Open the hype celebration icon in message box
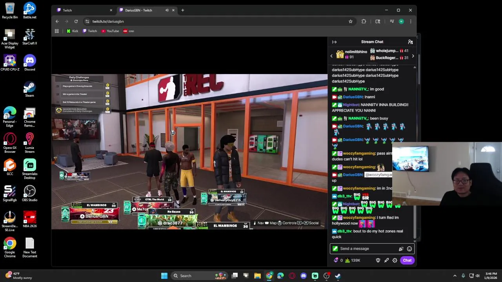The width and height of the screenshot is (502, 282). coord(401,249)
